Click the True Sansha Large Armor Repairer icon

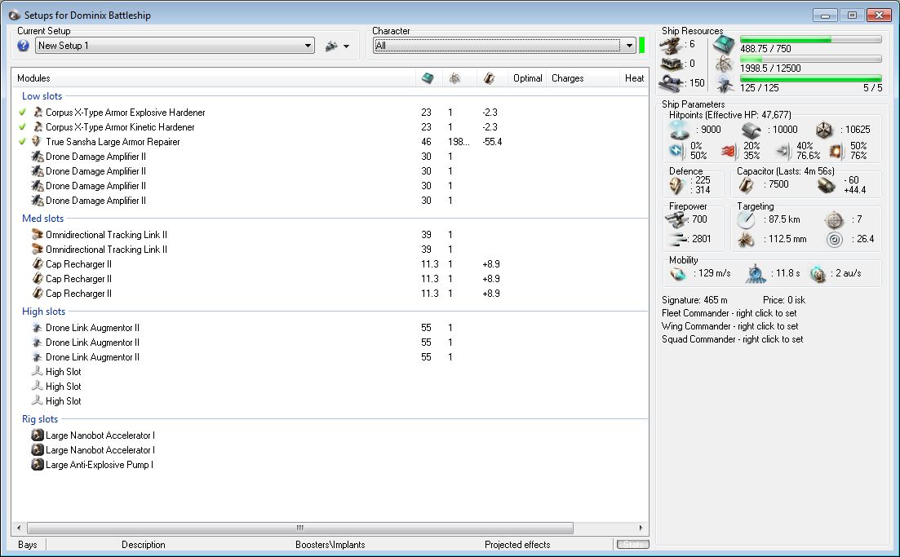click(x=38, y=141)
